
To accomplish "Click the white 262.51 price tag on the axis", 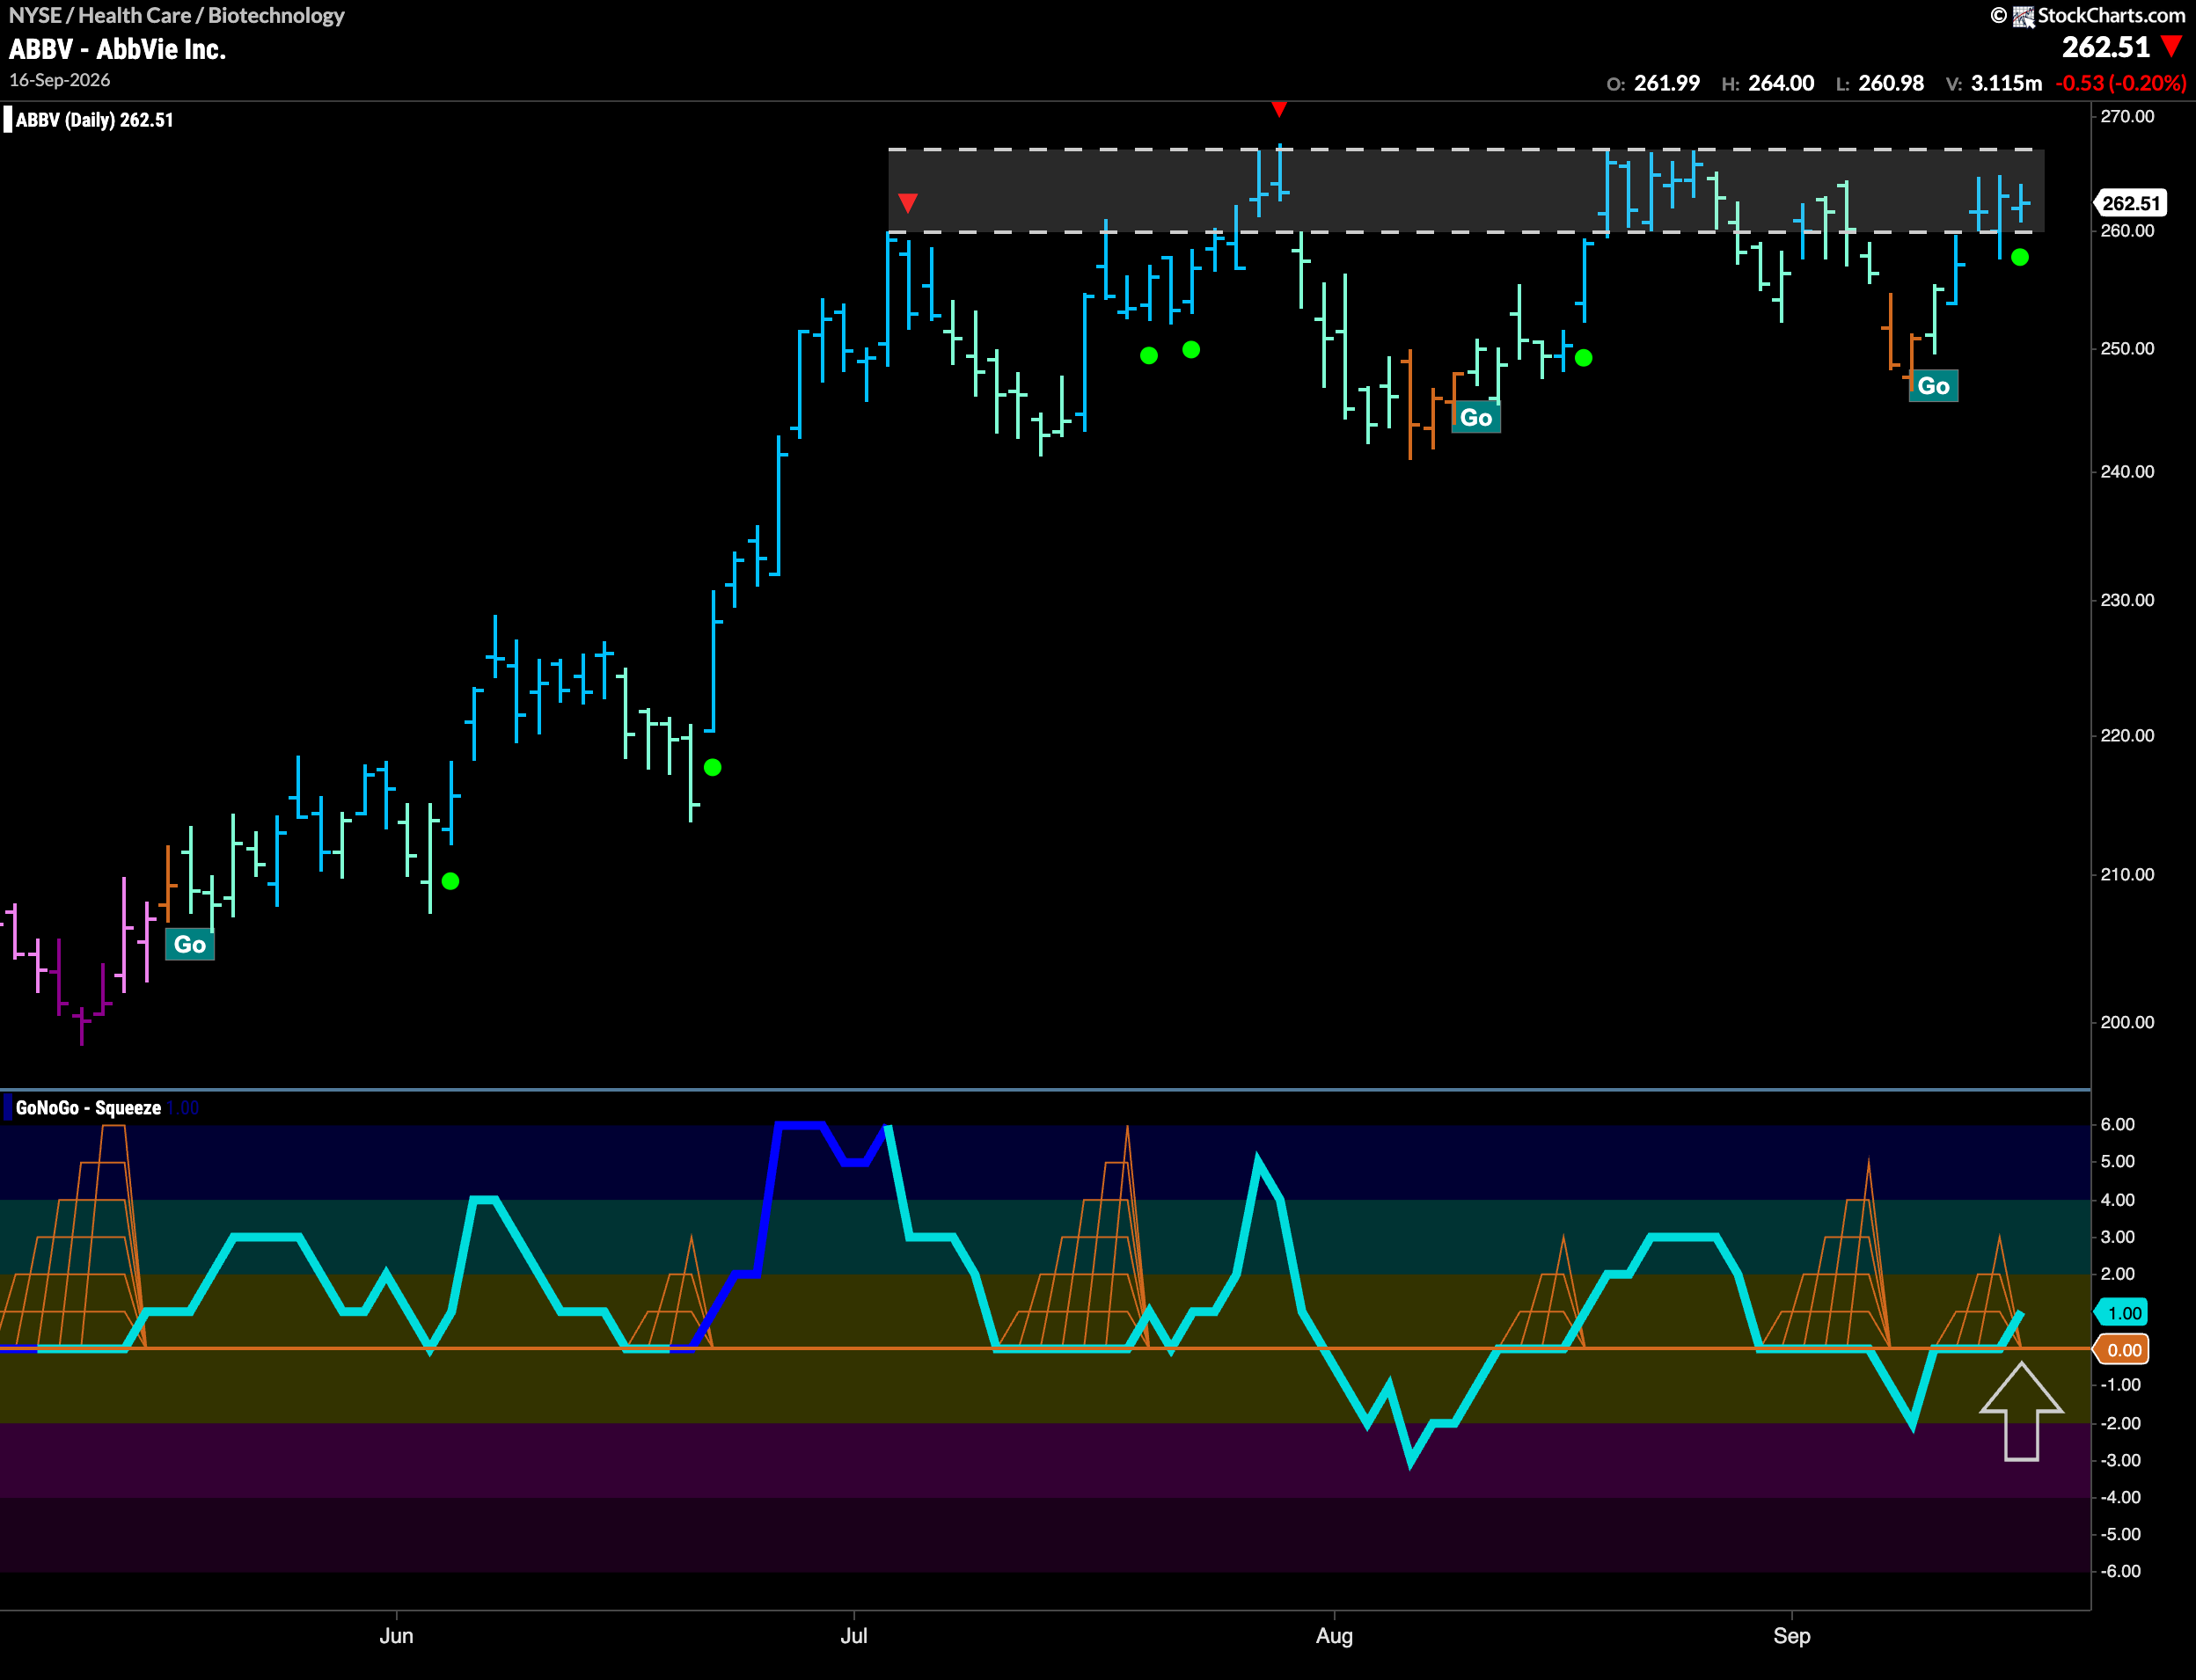I will [x=2131, y=203].
